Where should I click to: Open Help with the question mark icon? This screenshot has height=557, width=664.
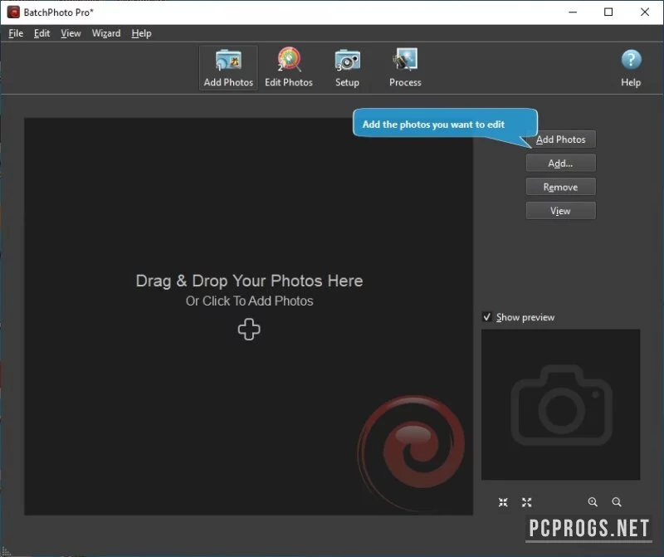coord(631,68)
